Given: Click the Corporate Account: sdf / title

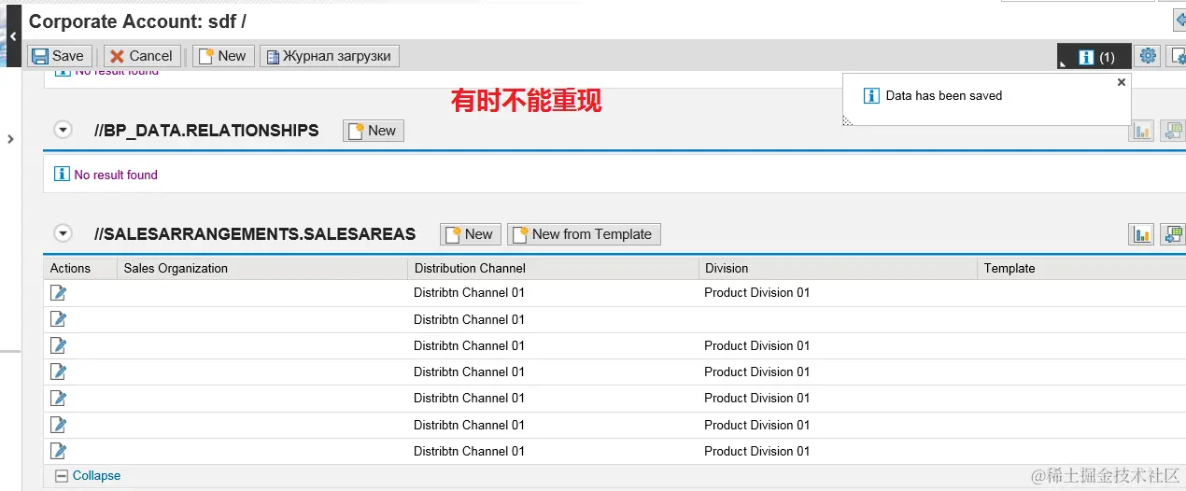Looking at the screenshot, I should pyautogui.click(x=138, y=21).
